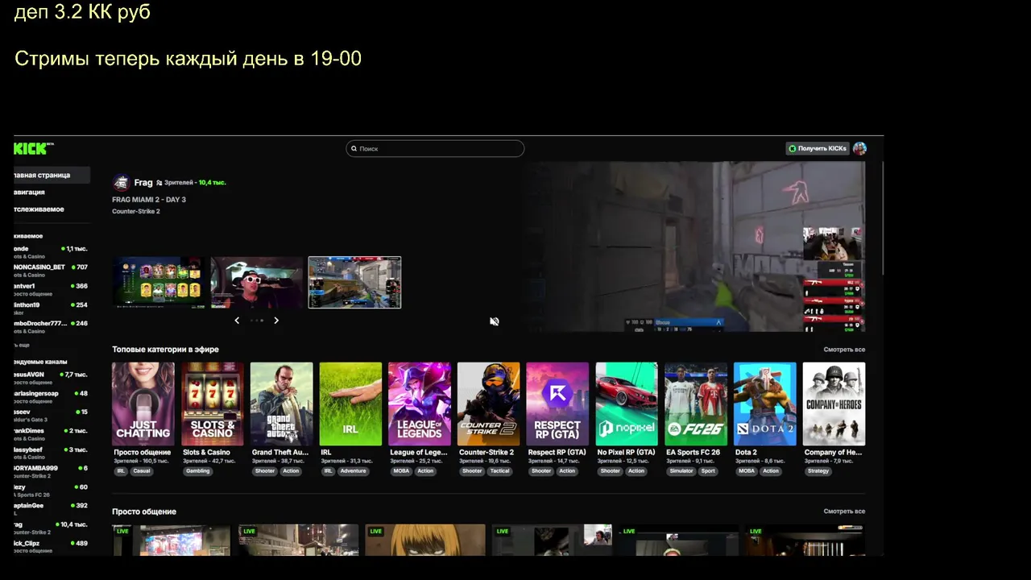This screenshot has width=1031, height=580.
Task: Select the sunglasses streamer carousel thumbnail
Action: pyautogui.click(x=257, y=283)
